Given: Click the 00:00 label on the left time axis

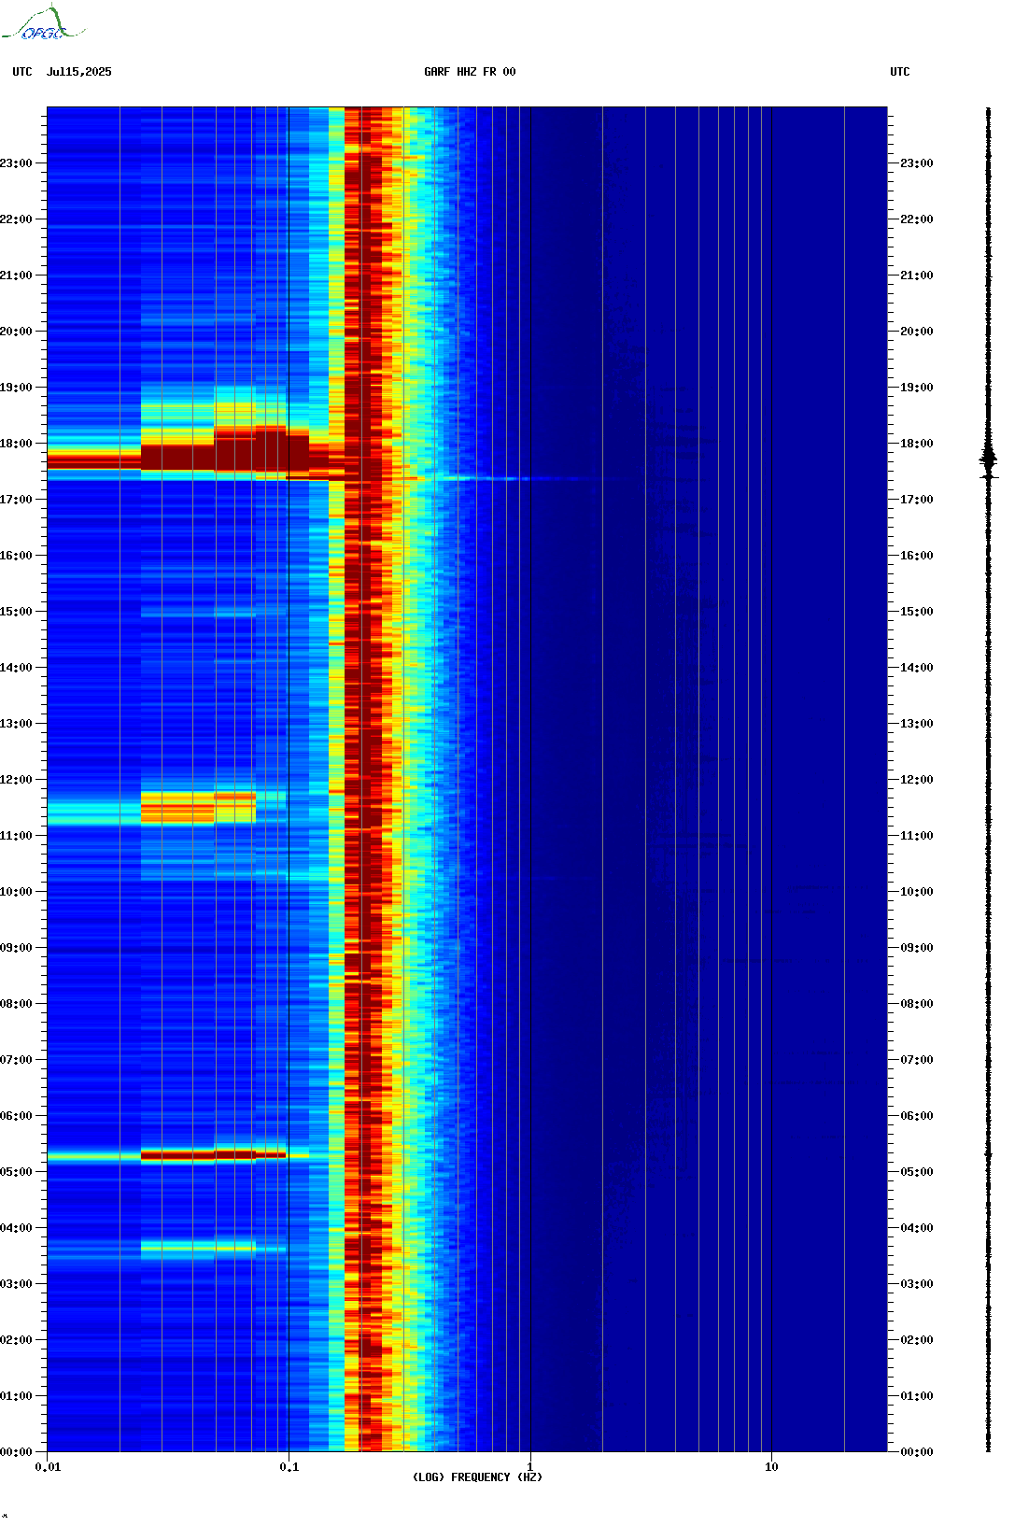Looking at the screenshot, I should coord(16,1452).
